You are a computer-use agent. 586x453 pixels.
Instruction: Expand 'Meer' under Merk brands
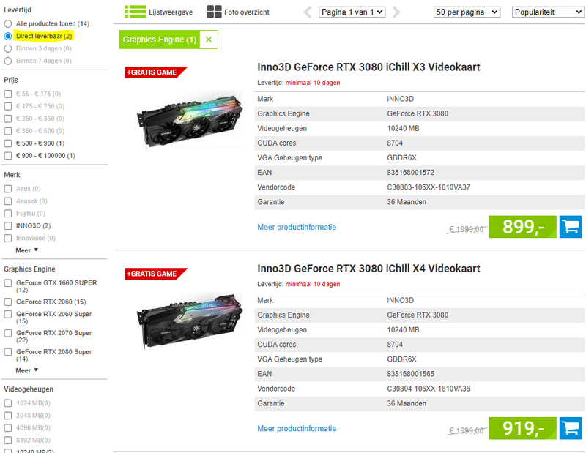coord(27,250)
